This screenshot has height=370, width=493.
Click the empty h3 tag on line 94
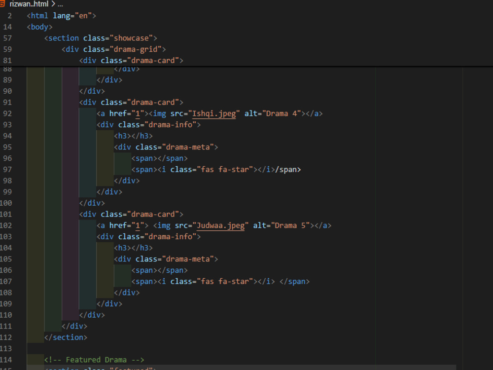[133, 136]
